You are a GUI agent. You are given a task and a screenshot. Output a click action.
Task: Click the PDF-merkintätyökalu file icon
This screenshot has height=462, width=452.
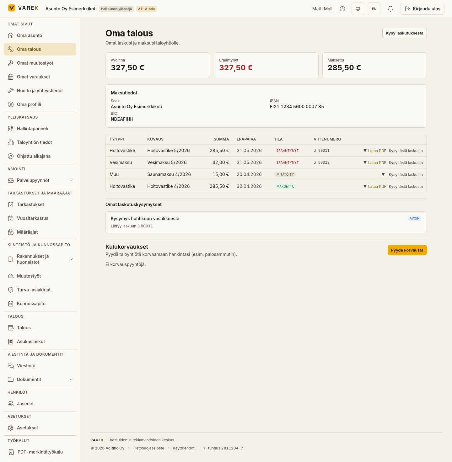[11, 452]
